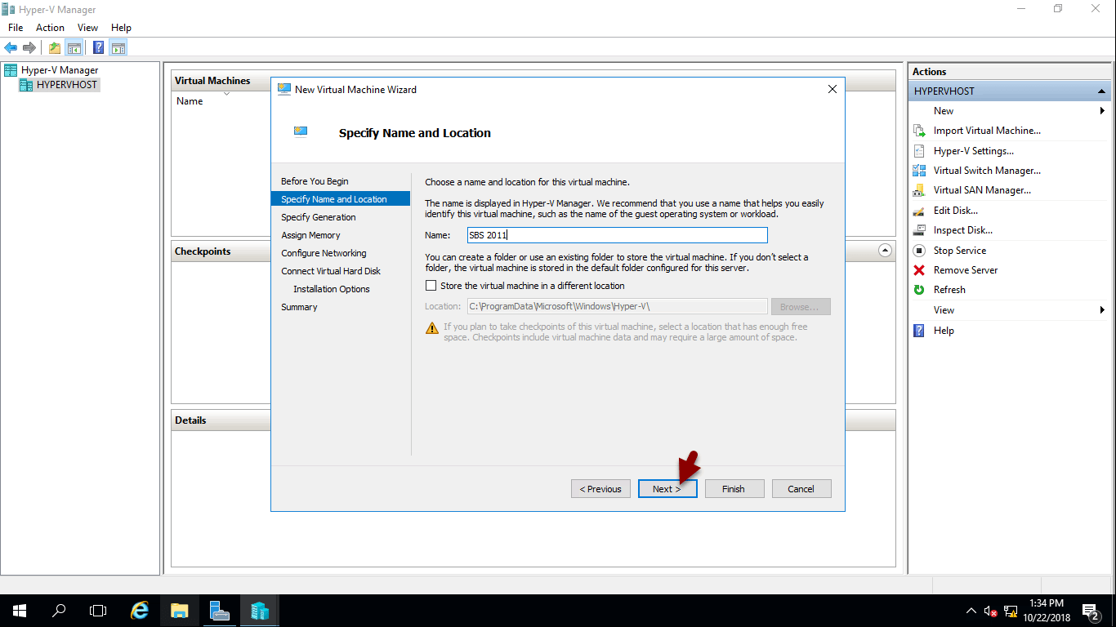
Task: Click the Help icon in Actions pane
Action: coord(919,331)
